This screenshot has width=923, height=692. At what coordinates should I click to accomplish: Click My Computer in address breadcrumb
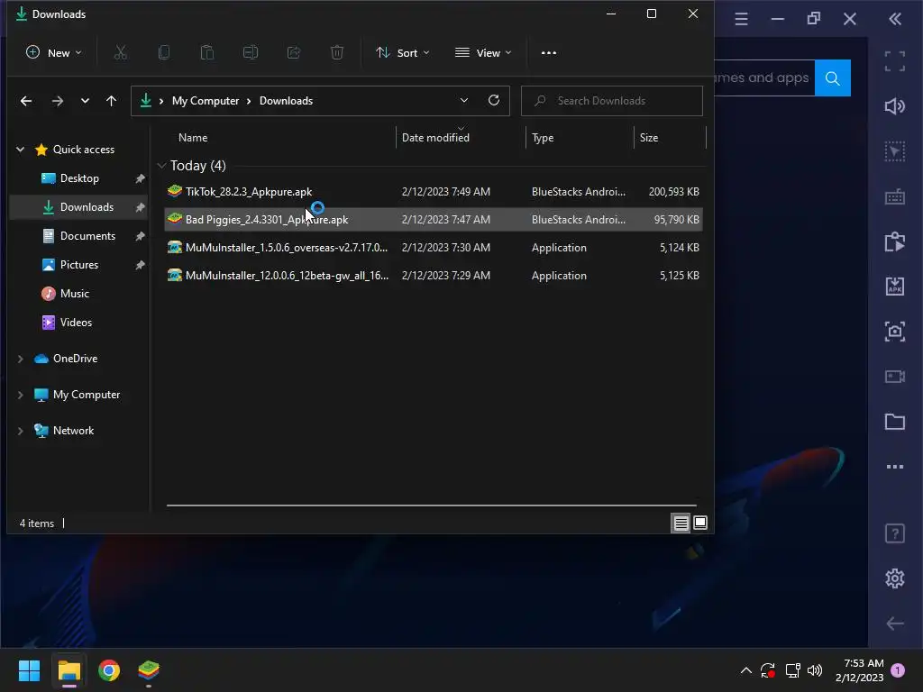pos(206,101)
